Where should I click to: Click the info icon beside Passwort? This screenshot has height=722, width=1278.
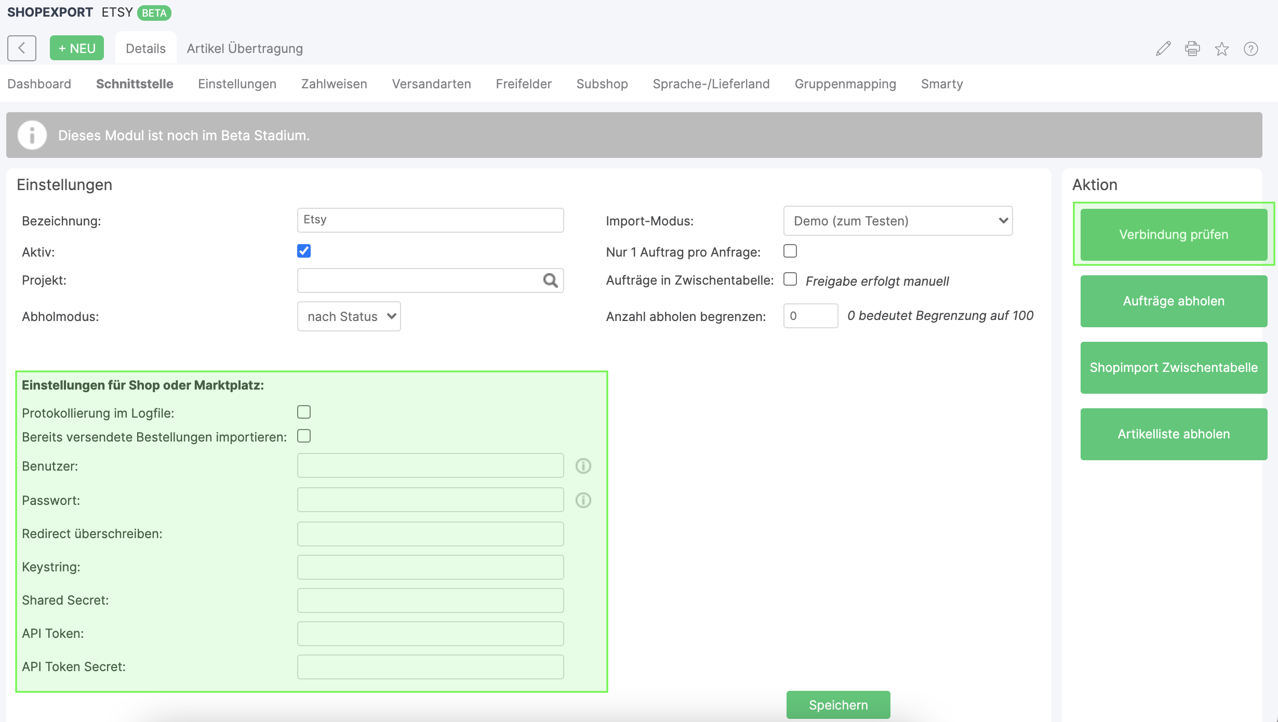point(583,500)
